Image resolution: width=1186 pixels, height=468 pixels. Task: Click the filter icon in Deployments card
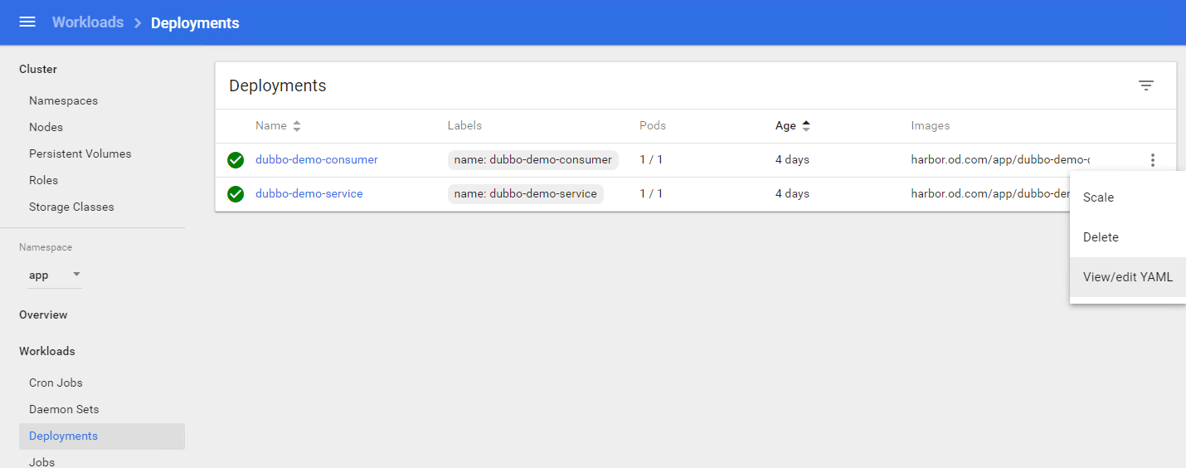(1146, 85)
